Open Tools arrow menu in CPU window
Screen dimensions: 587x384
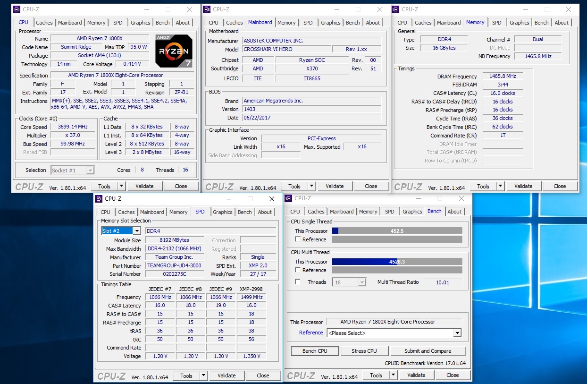(x=121, y=186)
